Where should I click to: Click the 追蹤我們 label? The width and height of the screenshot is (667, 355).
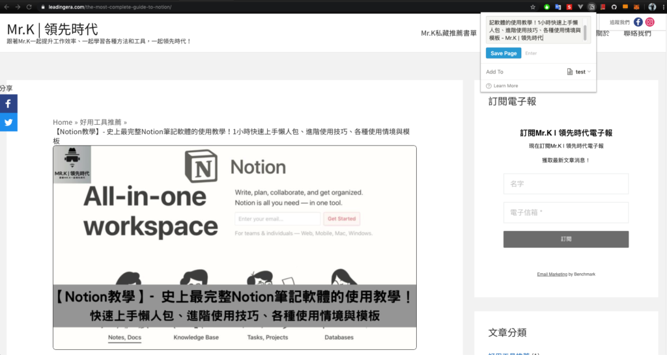click(619, 23)
